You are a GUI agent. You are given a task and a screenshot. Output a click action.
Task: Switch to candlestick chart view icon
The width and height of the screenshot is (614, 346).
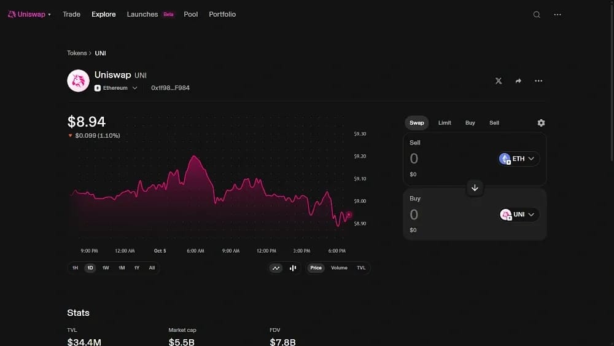[x=292, y=268]
